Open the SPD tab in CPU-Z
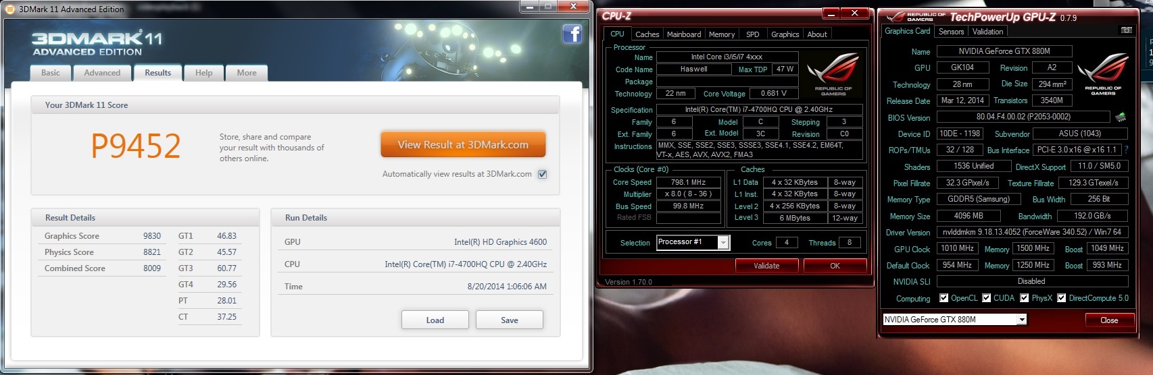 pos(753,34)
